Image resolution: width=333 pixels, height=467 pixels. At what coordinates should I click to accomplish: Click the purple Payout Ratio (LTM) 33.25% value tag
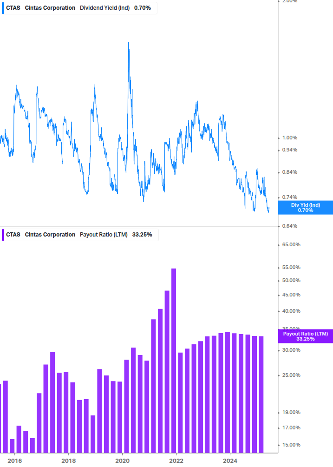point(305,336)
